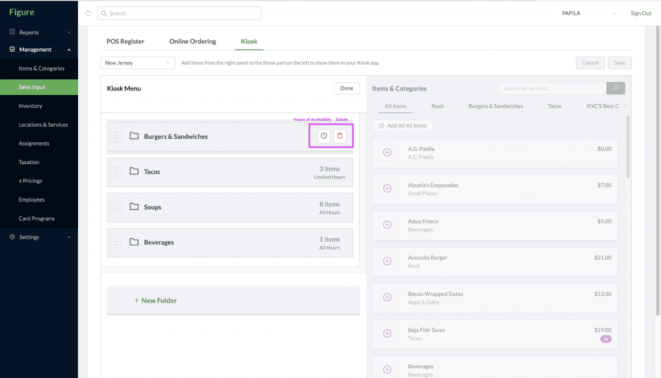This screenshot has width=661, height=378.
Task: Create a New Folder
Action: coord(156,300)
